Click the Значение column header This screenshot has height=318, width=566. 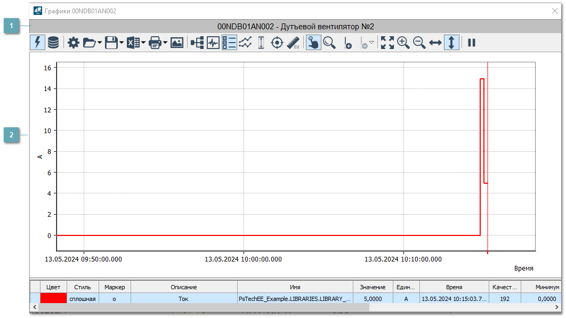(x=373, y=287)
